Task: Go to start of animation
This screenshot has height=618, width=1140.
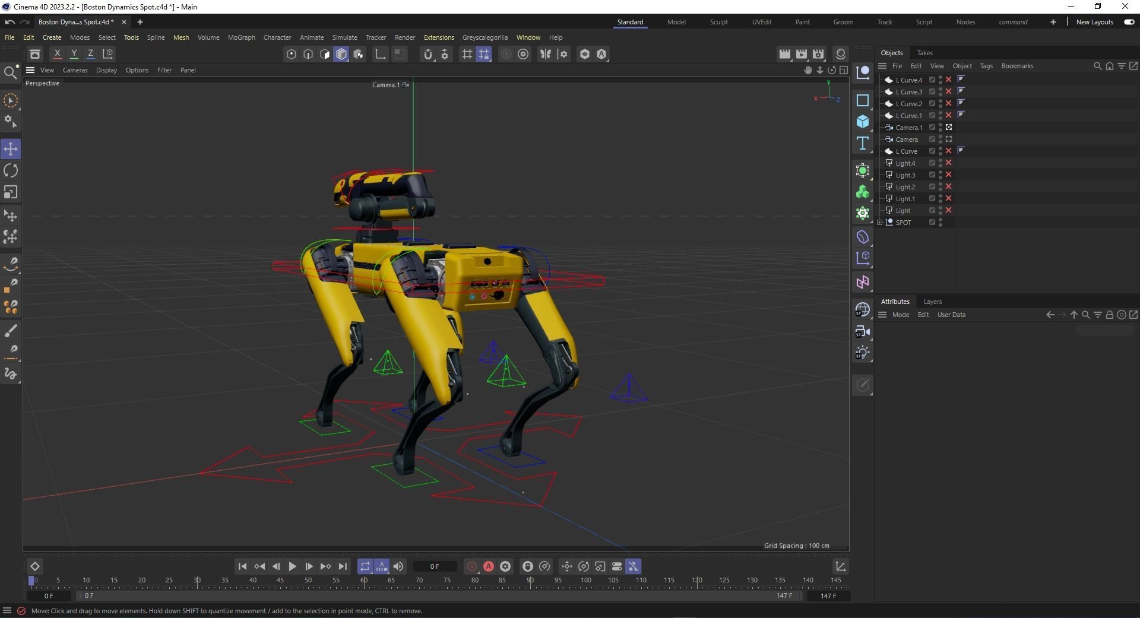Action: click(242, 566)
